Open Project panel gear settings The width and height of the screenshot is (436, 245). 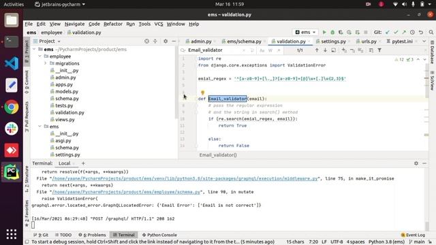(x=166, y=41)
